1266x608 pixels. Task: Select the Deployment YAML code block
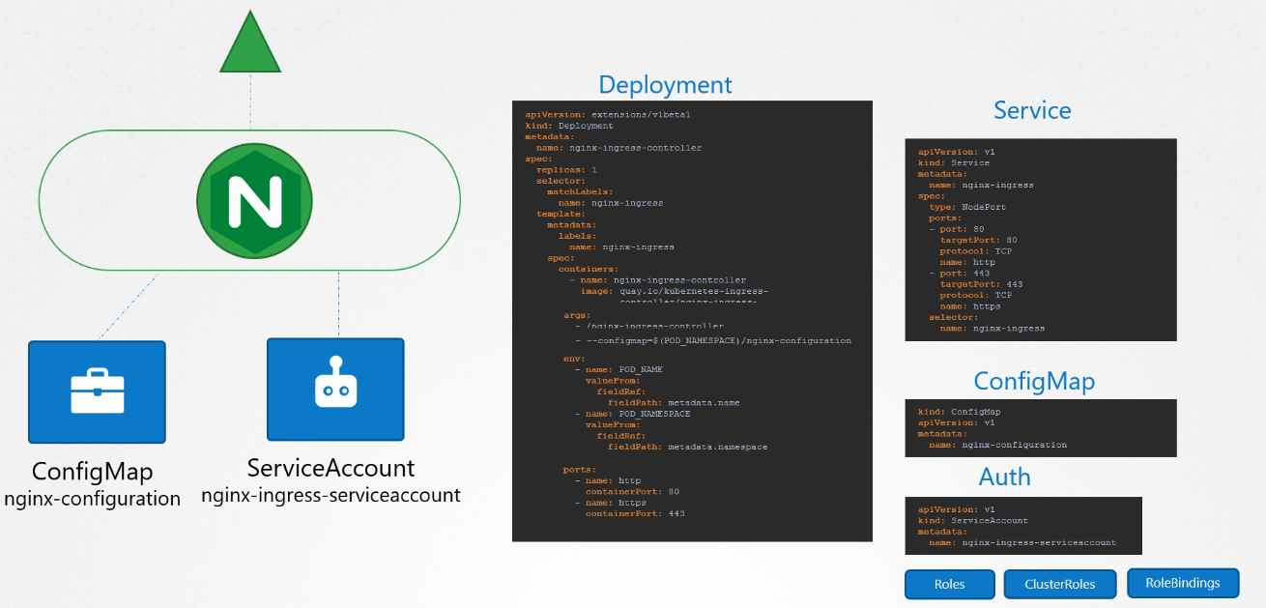click(692, 321)
